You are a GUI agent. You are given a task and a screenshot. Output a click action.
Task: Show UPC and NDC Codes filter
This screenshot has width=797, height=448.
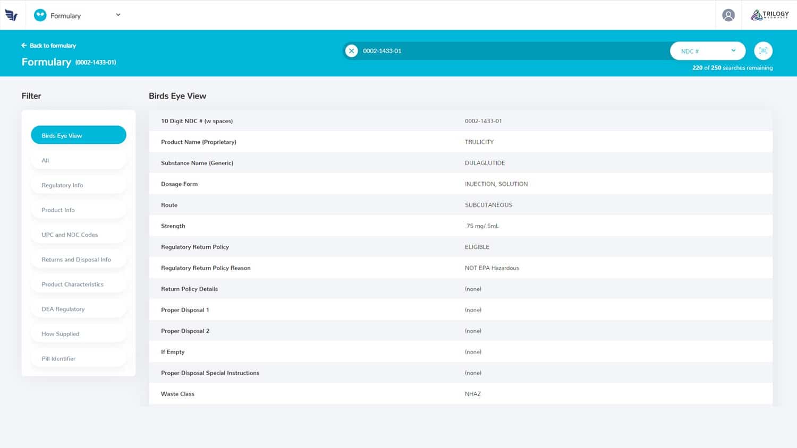79,235
